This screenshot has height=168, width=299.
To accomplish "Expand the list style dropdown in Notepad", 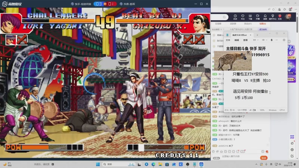I will (265, 40).
